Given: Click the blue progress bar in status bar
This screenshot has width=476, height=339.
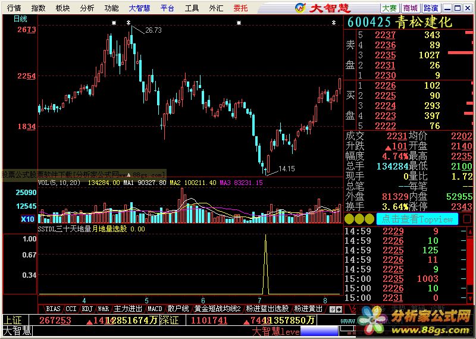Looking at the screenshot, I should coord(319,331).
